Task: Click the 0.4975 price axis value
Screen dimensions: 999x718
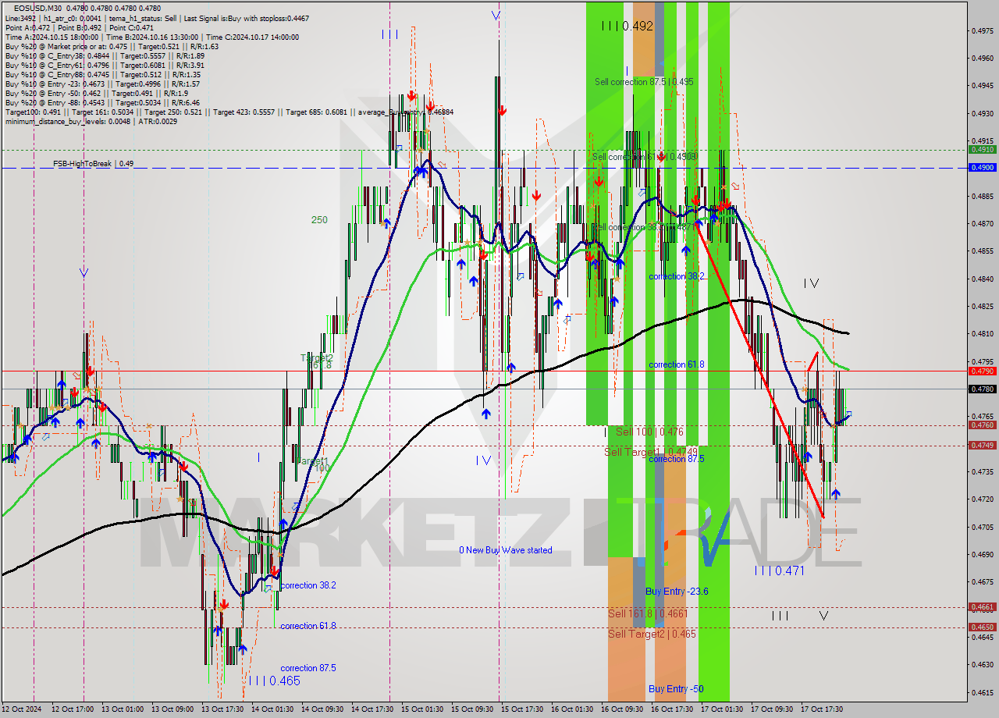Action: coord(981,31)
